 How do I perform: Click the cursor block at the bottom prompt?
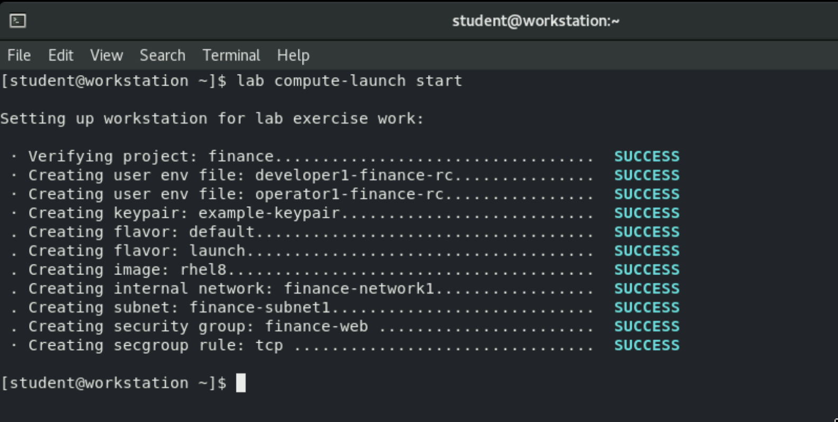click(241, 383)
